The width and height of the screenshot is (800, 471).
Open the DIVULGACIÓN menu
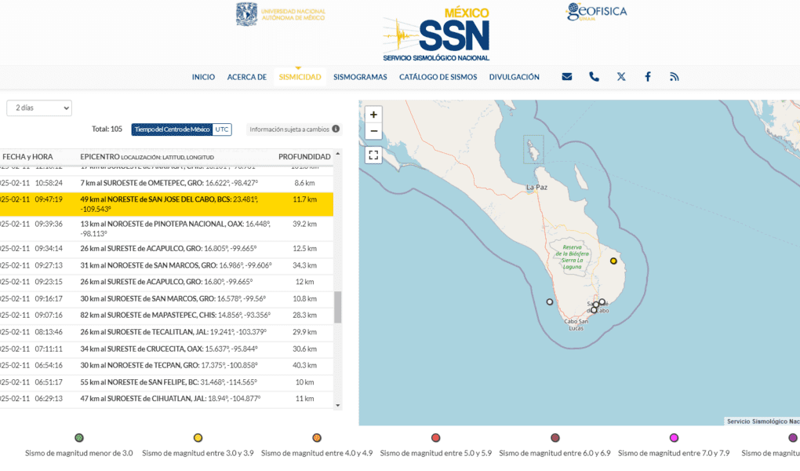[x=514, y=77]
